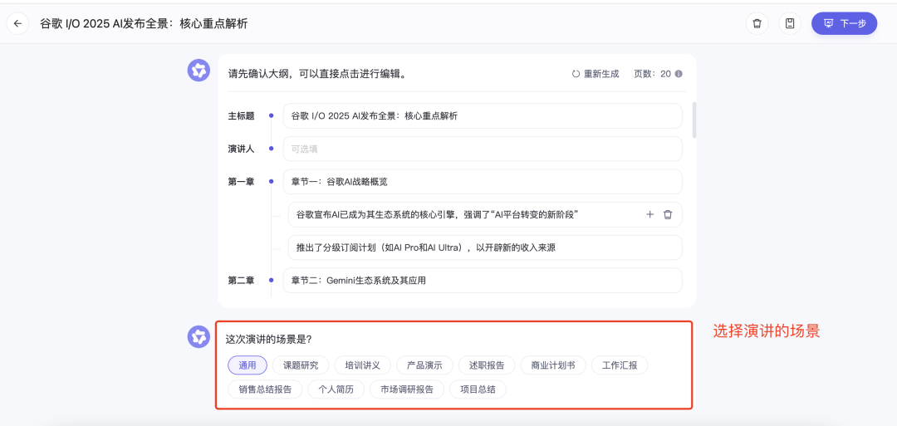Select the 商业计划书 scenario chip
The image size is (897, 426).
pyautogui.click(x=553, y=365)
